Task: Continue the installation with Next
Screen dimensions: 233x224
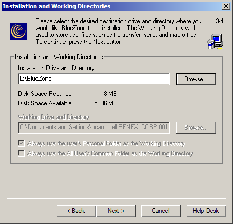Action: pyautogui.click(x=116, y=211)
